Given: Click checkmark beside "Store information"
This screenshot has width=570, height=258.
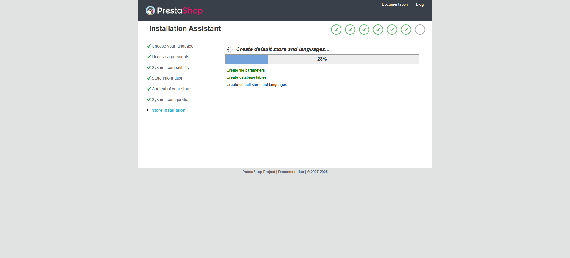Looking at the screenshot, I should click(149, 78).
